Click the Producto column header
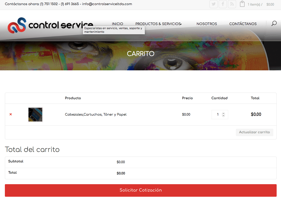281x209 pixels. click(x=73, y=98)
